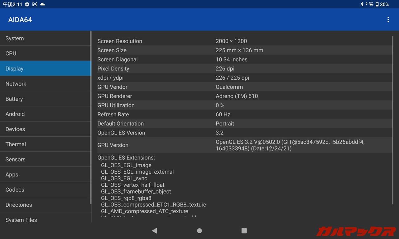Tap the Gmail notification icon
This screenshot has width=399, height=239.
[x=35, y=4]
